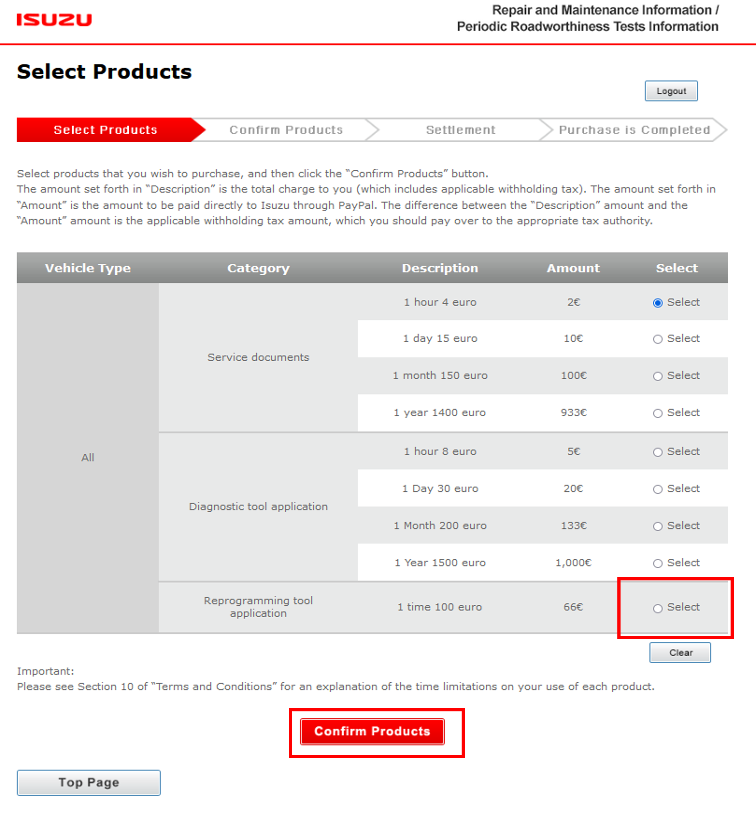Select the reprogramming tool 1 time 100 euro option

[658, 608]
